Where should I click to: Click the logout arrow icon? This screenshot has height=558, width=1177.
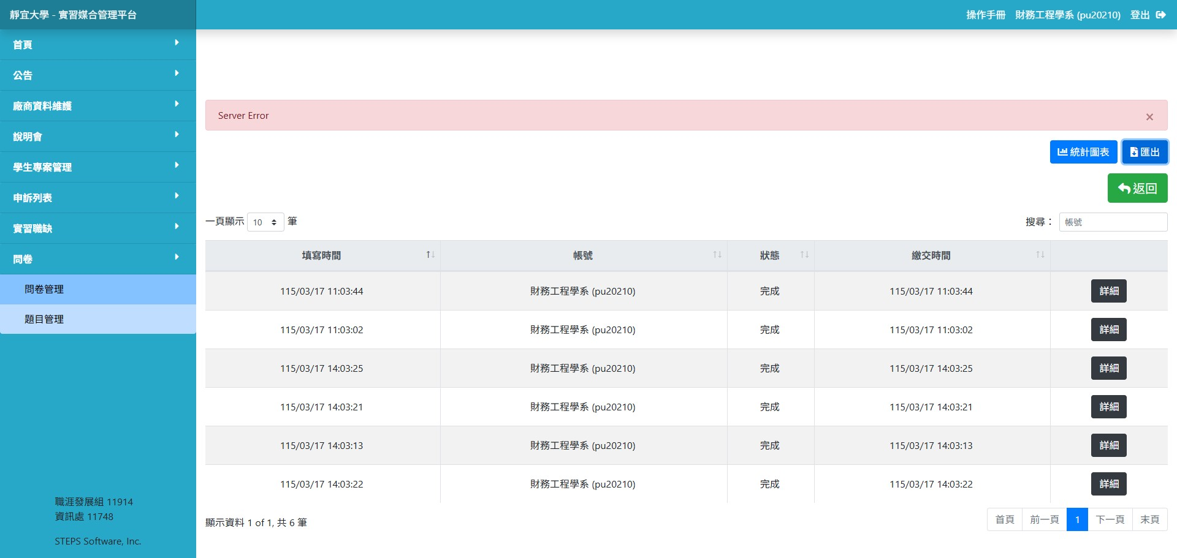(1160, 15)
